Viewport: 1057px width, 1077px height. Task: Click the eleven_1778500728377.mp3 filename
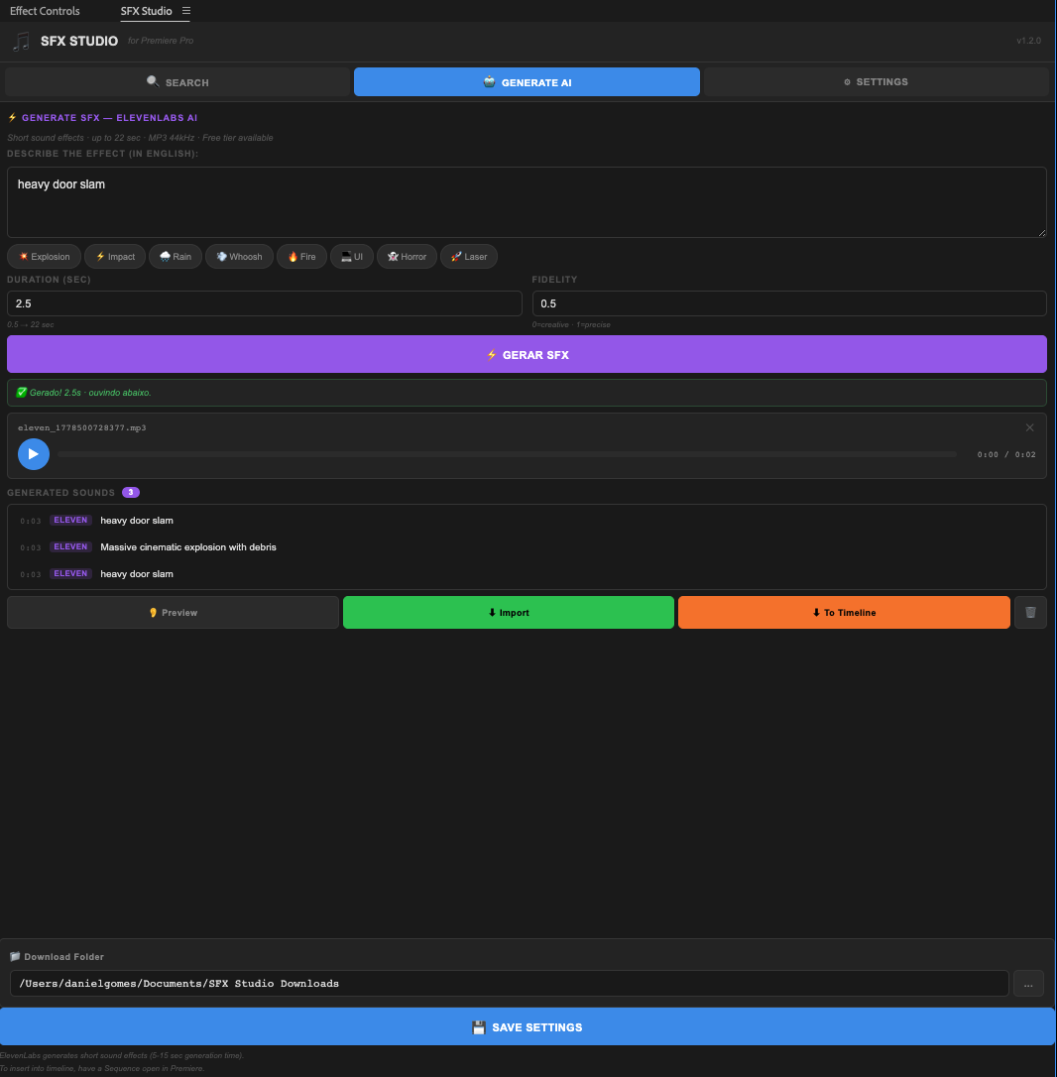tap(81, 427)
